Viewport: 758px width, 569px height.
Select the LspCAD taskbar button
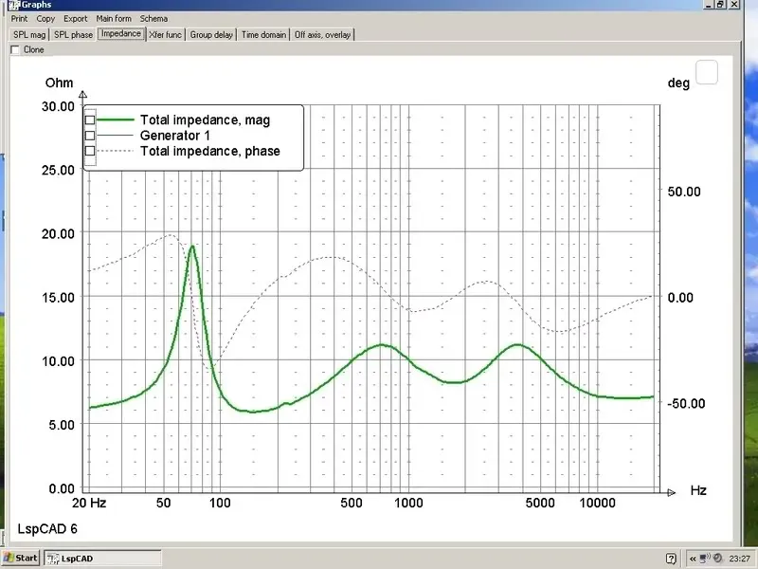102,559
